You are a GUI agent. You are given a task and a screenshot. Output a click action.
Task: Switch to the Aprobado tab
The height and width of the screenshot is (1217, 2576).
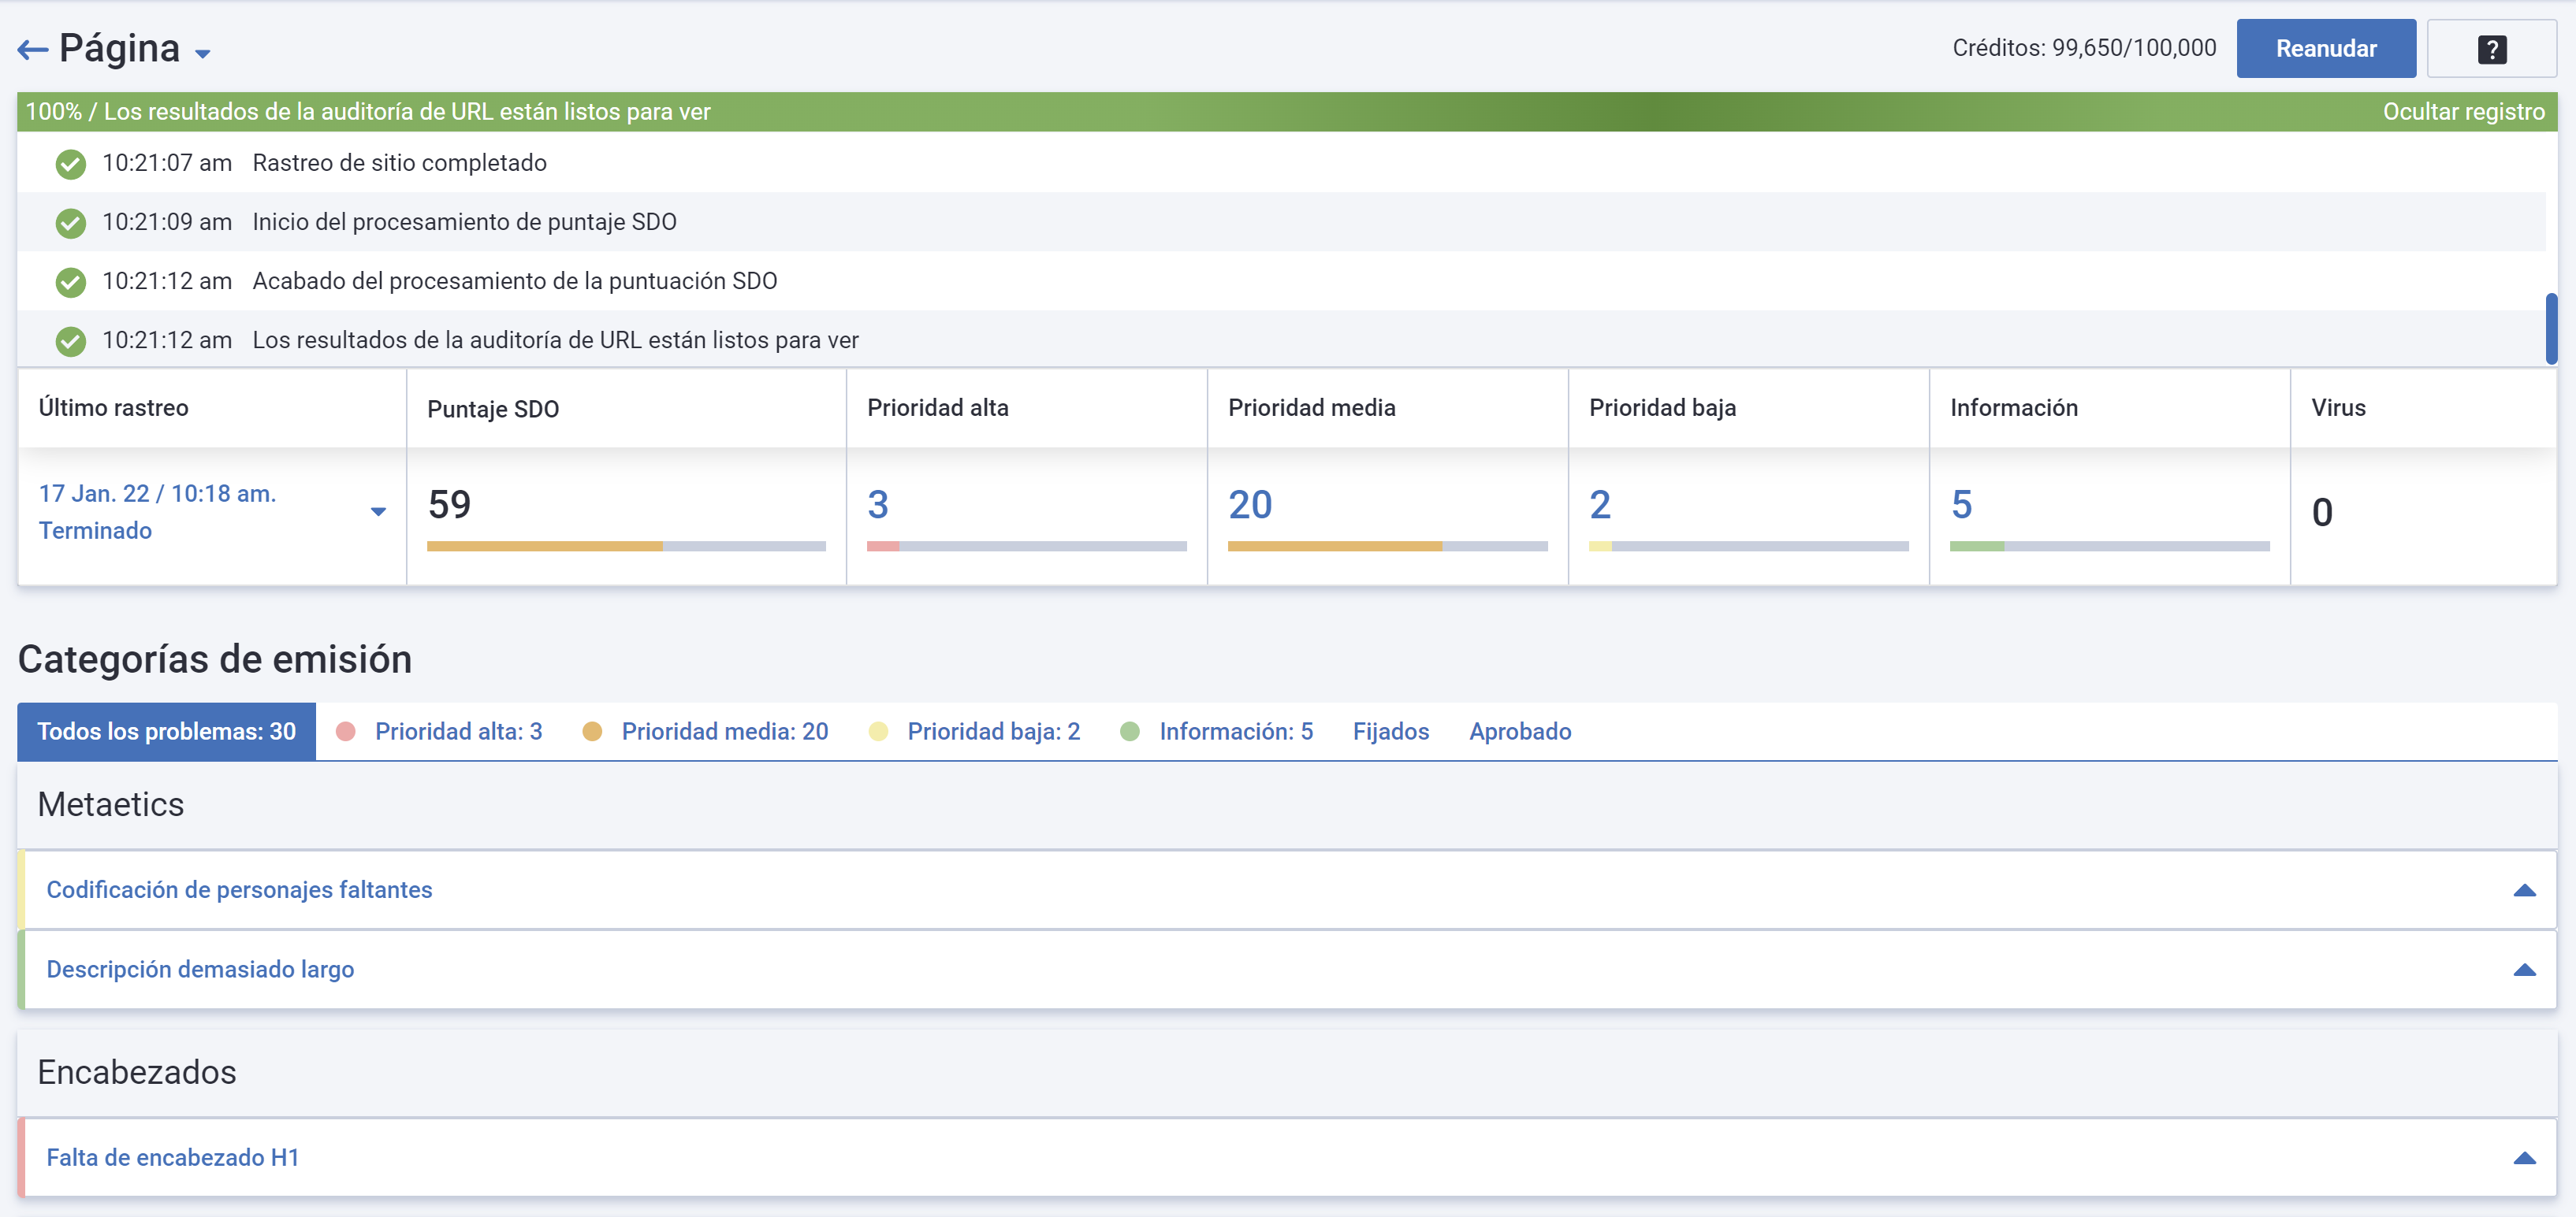click(1520, 730)
